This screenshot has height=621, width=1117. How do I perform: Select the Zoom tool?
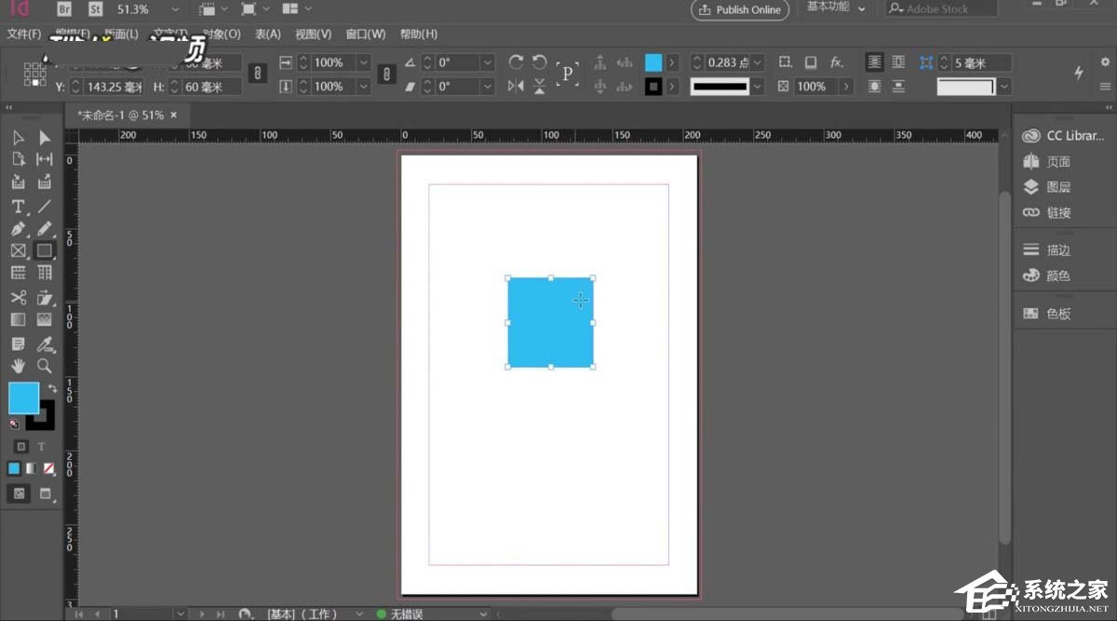coord(45,366)
